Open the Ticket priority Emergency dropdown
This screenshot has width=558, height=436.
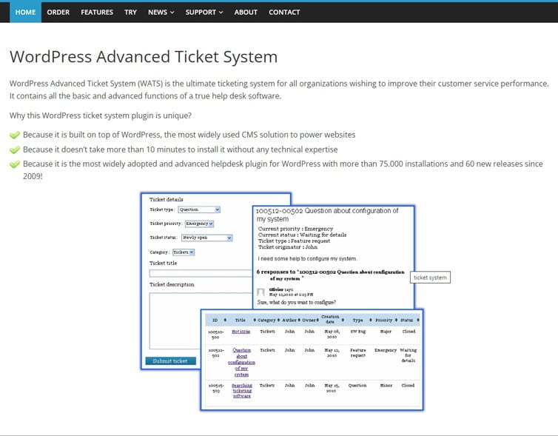coord(199,224)
